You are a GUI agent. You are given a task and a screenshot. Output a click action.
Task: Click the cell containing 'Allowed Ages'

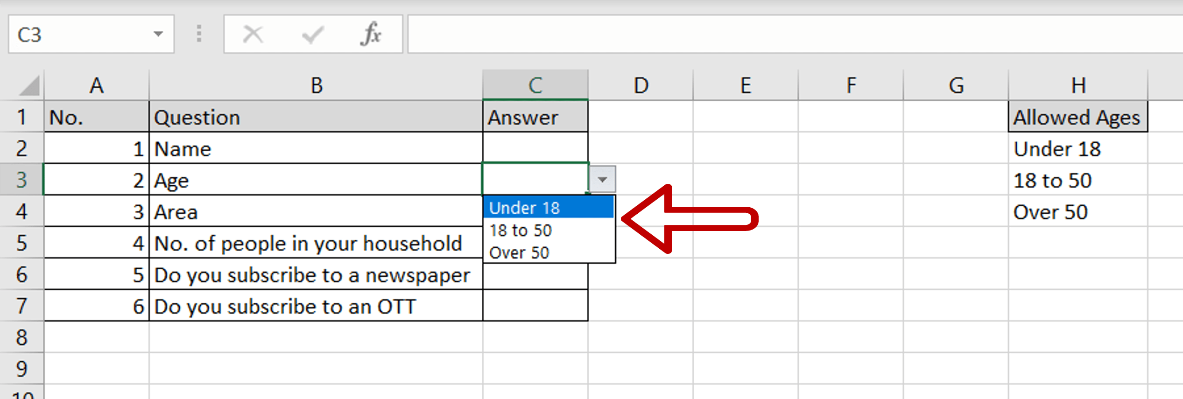(x=1077, y=117)
